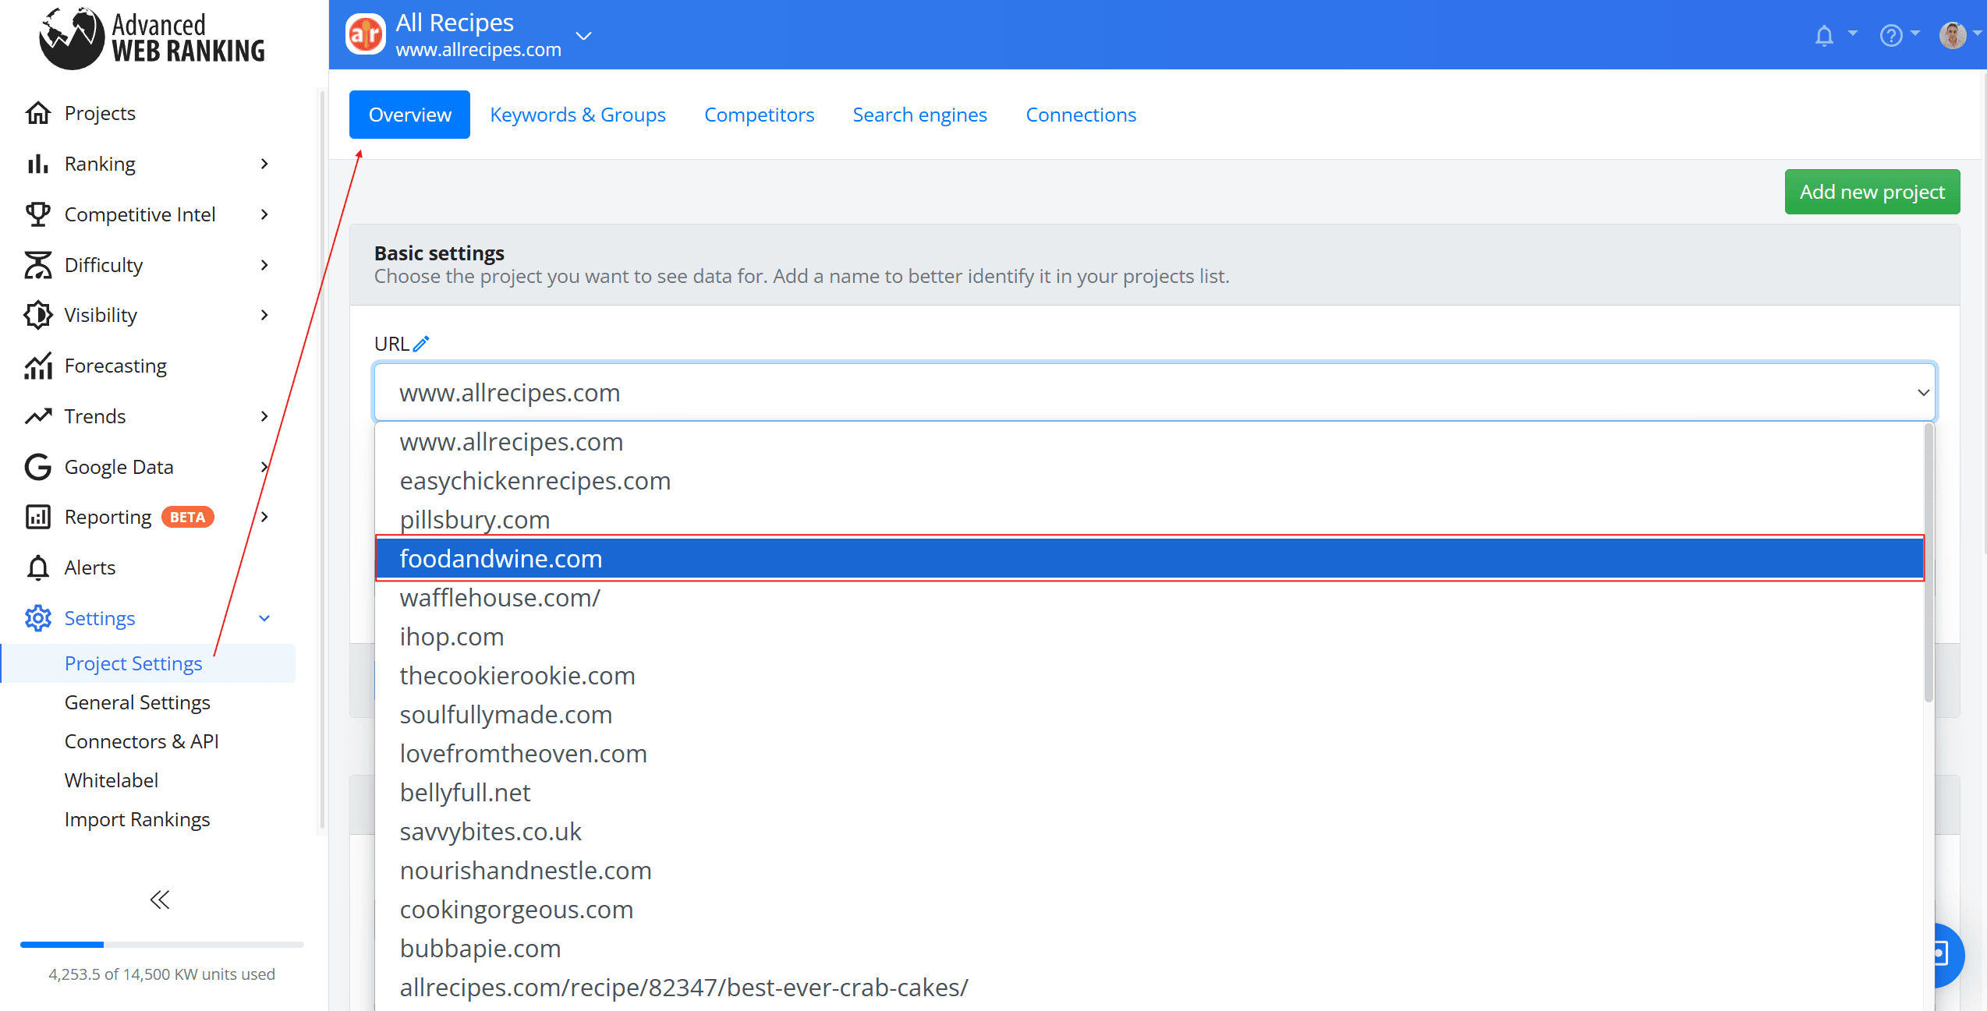Open the Forecasting page link

(115, 366)
